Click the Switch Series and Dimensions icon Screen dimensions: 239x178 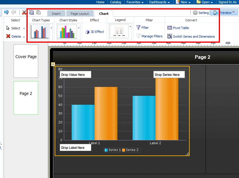(169, 36)
